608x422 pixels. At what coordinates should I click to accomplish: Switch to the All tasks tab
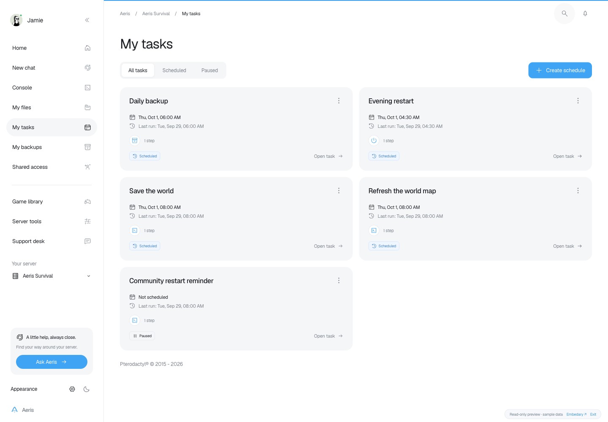[x=138, y=70]
